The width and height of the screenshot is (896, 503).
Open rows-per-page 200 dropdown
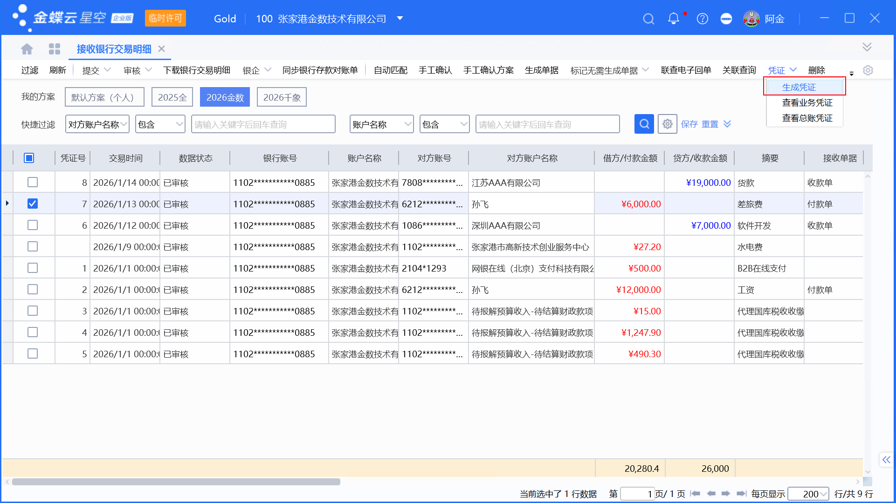823,494
